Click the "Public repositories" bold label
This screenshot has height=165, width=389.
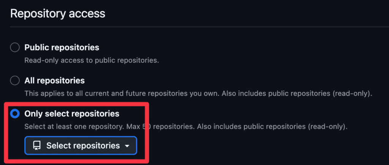click(x=62, y=47)
